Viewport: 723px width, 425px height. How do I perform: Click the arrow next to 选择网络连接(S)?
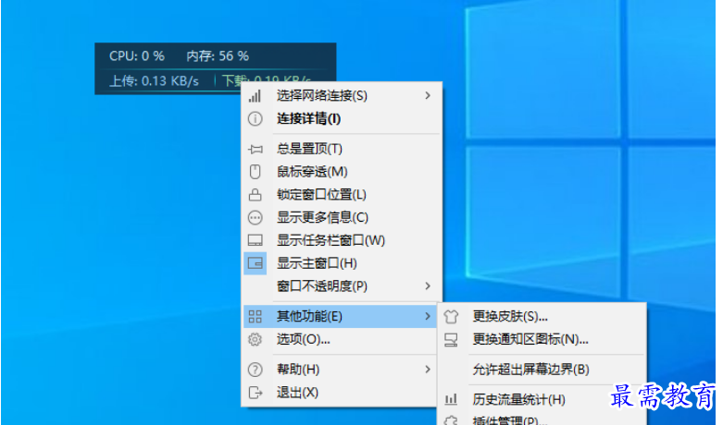tap(428, 96)
